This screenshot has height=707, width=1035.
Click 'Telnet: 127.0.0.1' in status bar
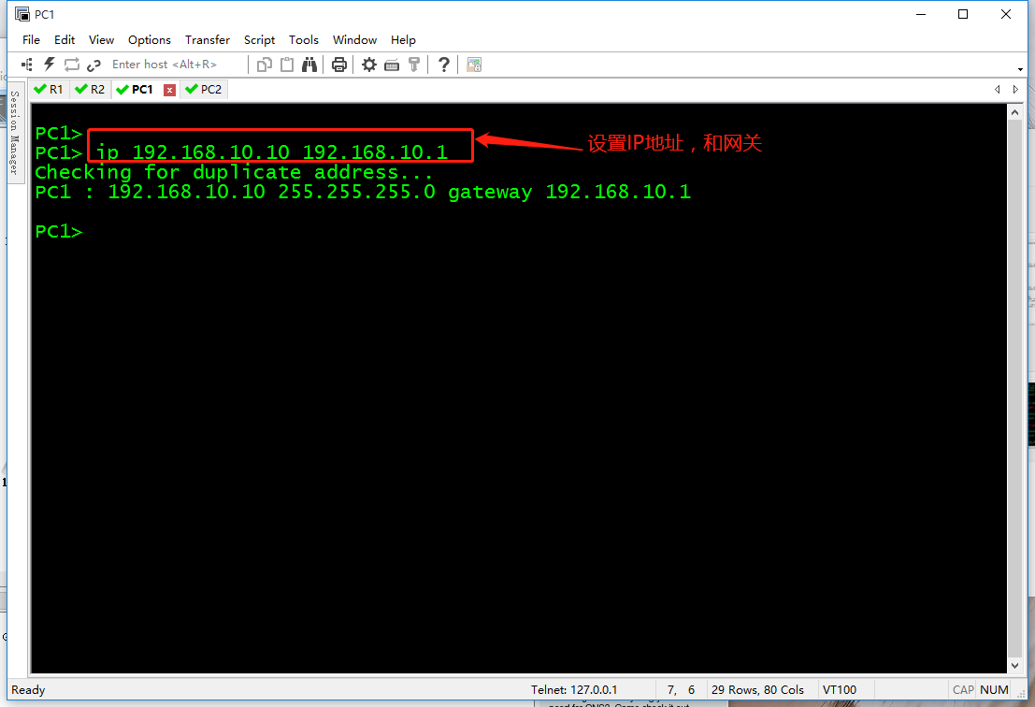pos(574,690)
